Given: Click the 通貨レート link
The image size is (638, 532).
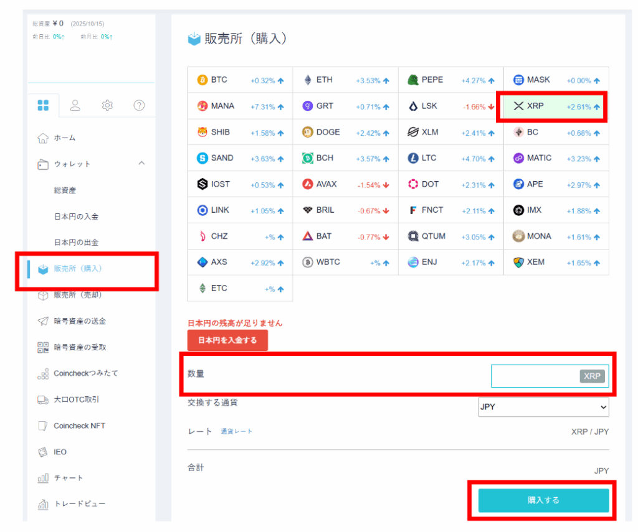Looking at the screenshot, I should 236,431.
